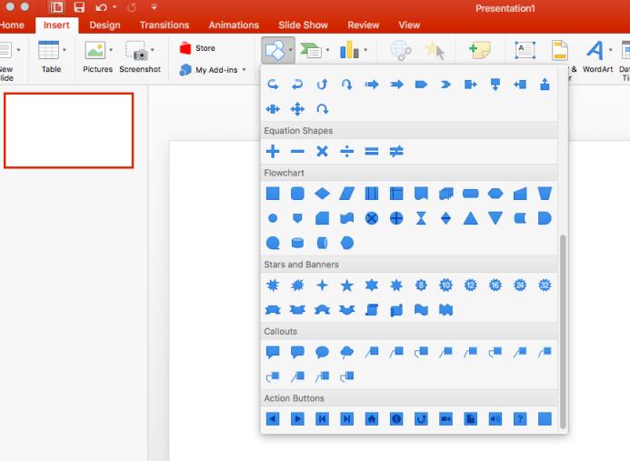This screenshot has height=461, width=630.
Task: Click the shapes gallery scrollbar
Action: [x=563, y=332]
